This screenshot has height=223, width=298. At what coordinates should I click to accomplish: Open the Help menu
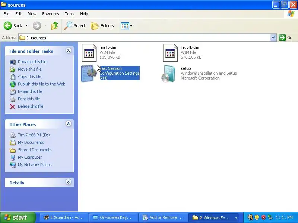[84, 14]
